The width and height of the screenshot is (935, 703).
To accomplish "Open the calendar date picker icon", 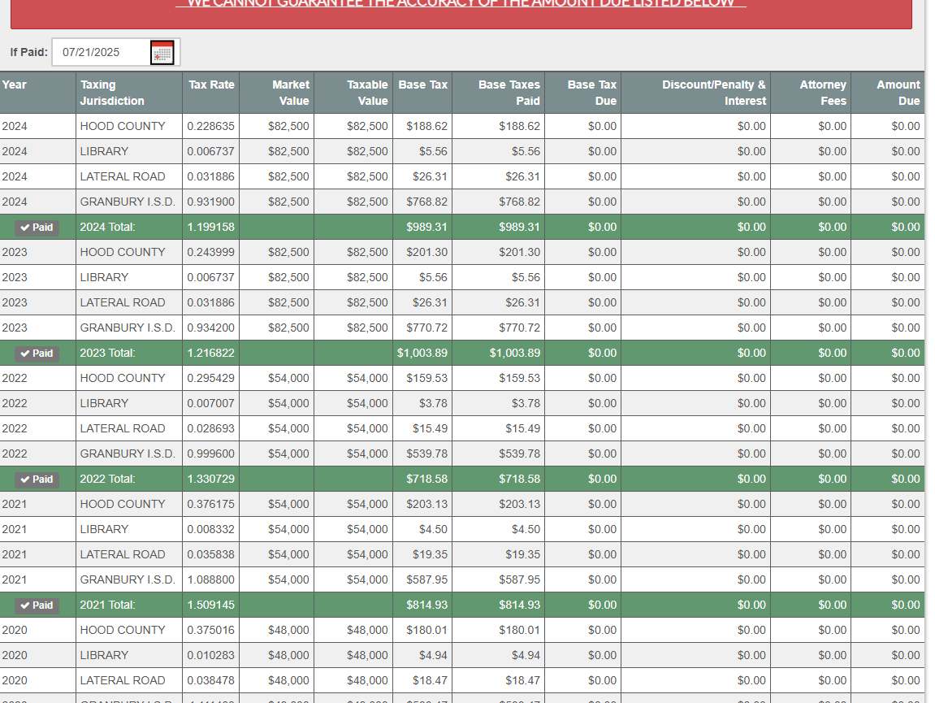I will 162,53.
